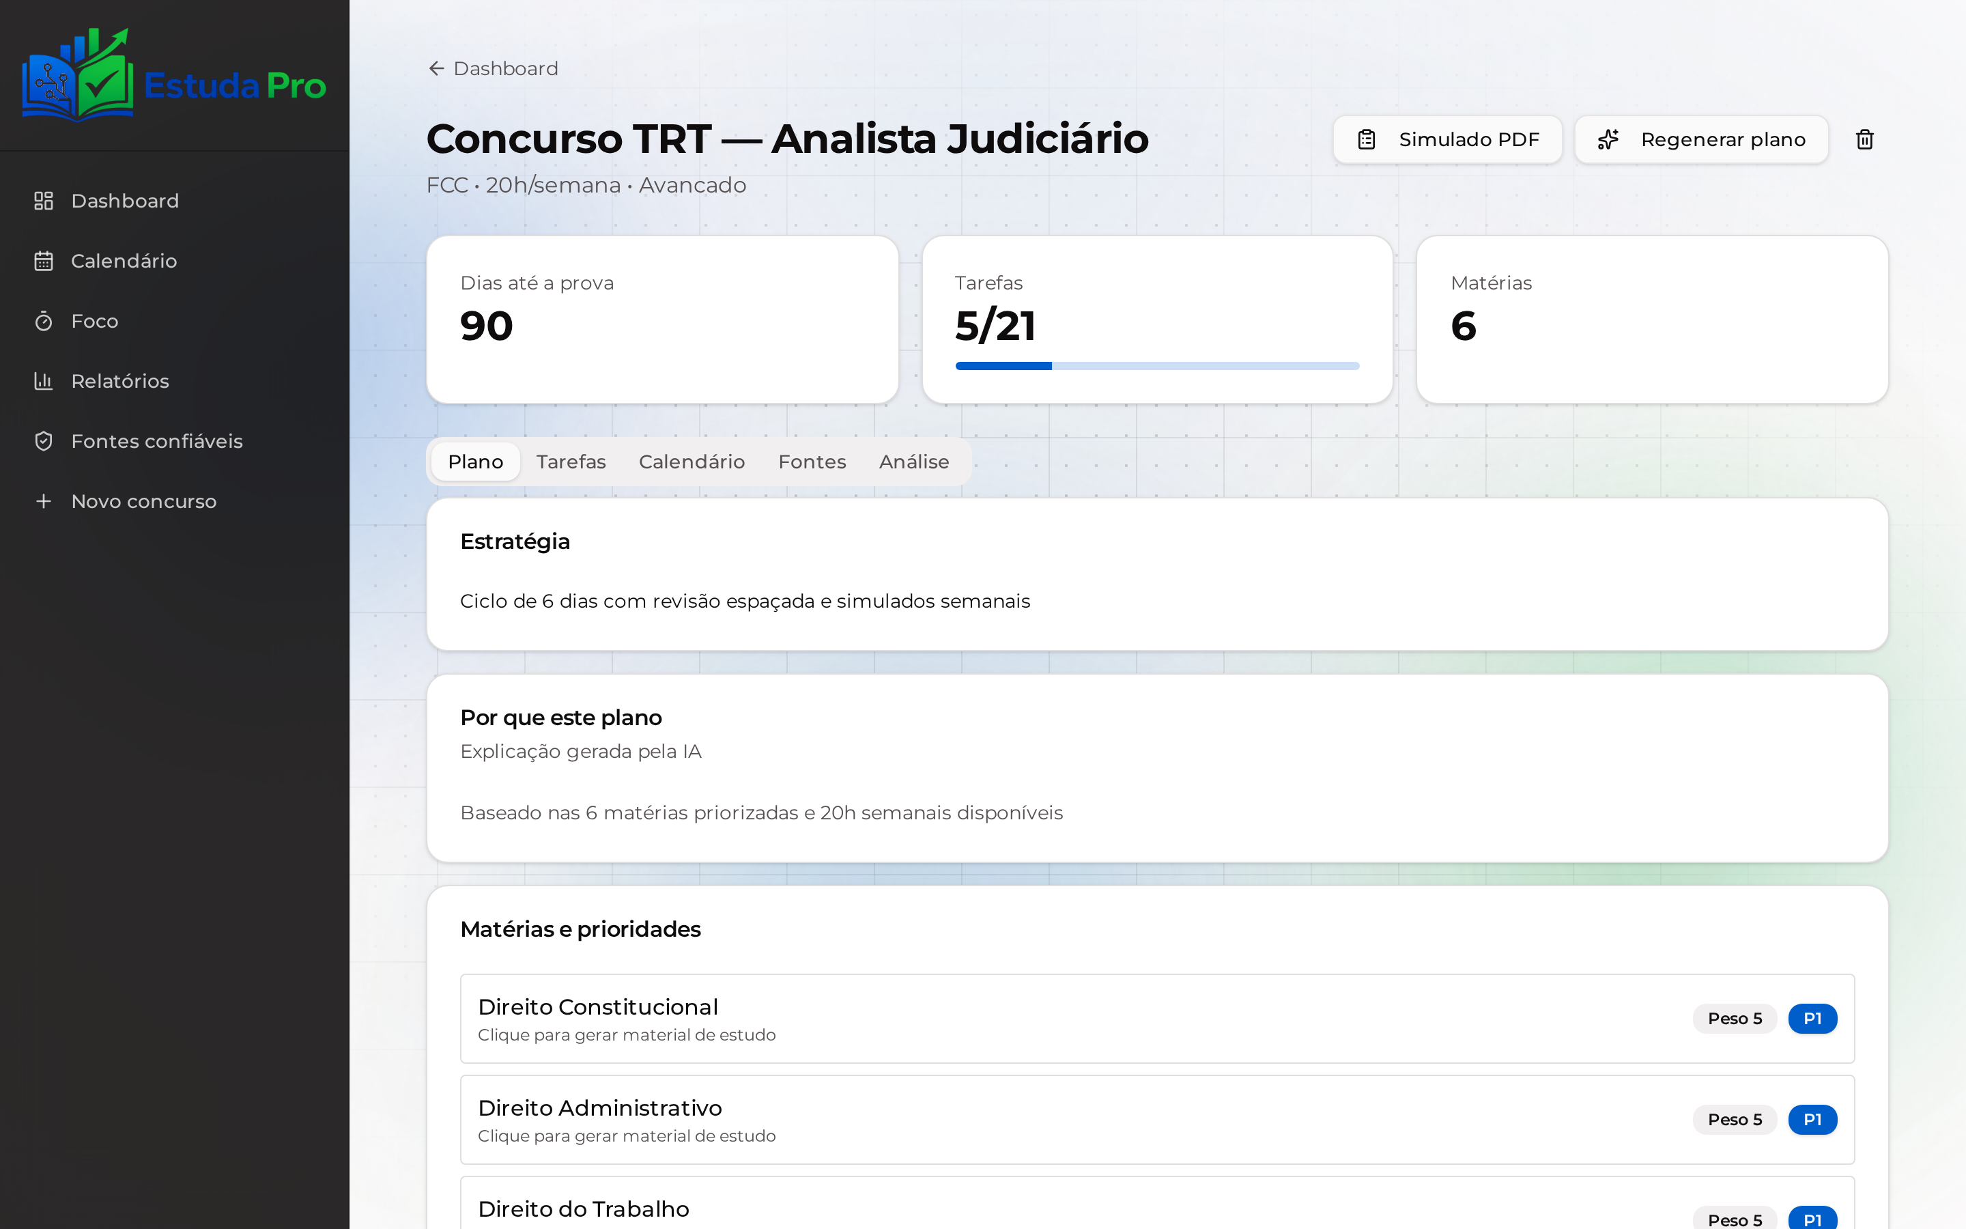Create a Novo concurso from sidebar
The width and height of the screenshot is (1966, 1229).
pos(175,502)
